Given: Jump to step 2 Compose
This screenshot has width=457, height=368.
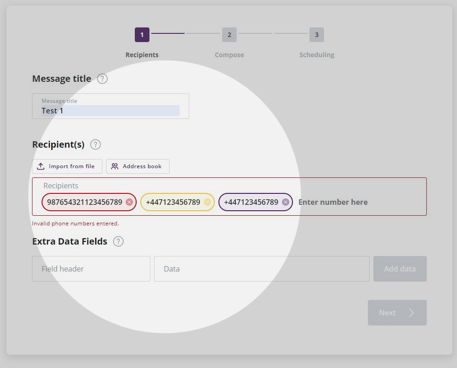Looking at the screenshot, I should tap(229, 35).
